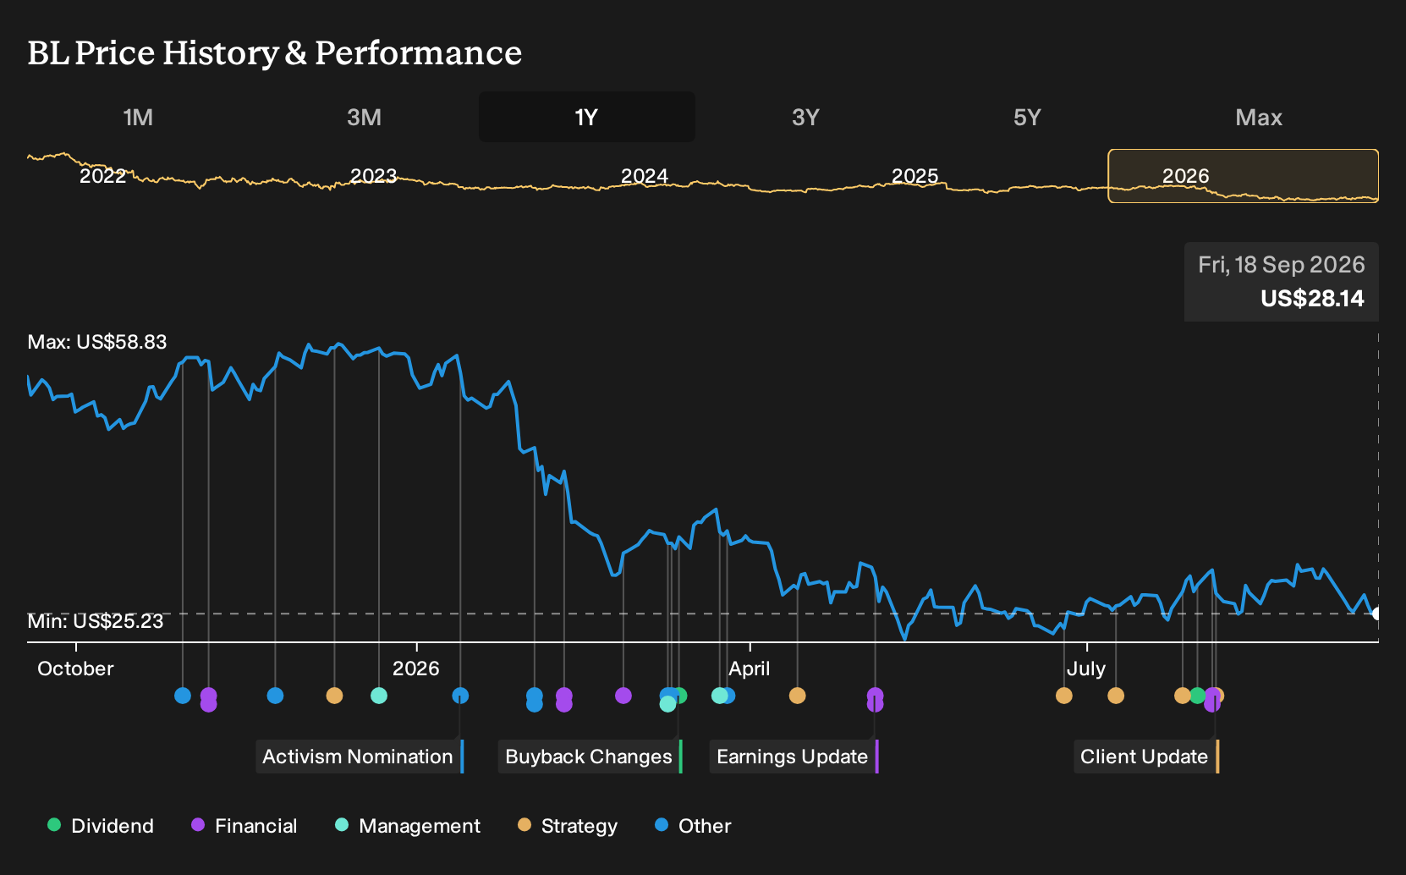1406x875 pixels.
Task: Click the 2026 label on the main chart axis
Action: click(416, 669)
